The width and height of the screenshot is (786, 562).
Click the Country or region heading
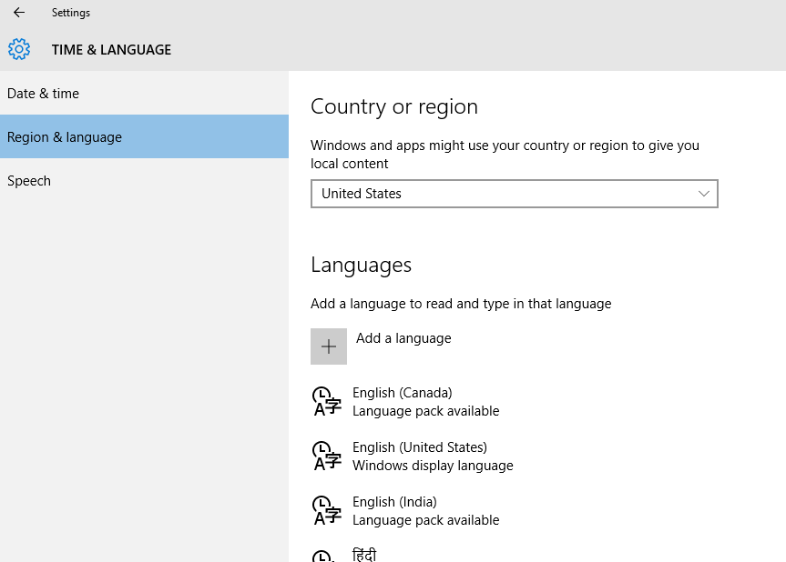click(x=394, y=106)
